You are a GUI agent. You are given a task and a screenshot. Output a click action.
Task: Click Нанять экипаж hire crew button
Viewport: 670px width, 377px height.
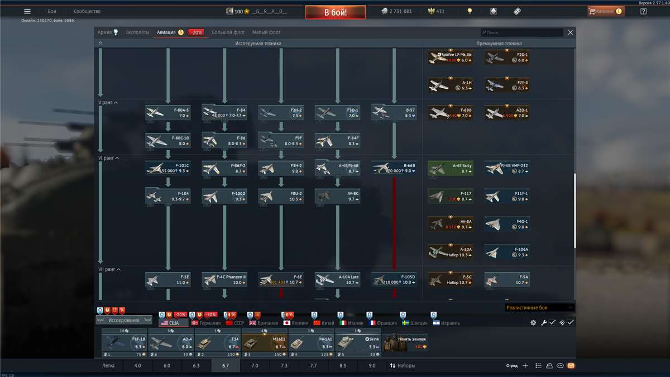click(x=404, y=343)
